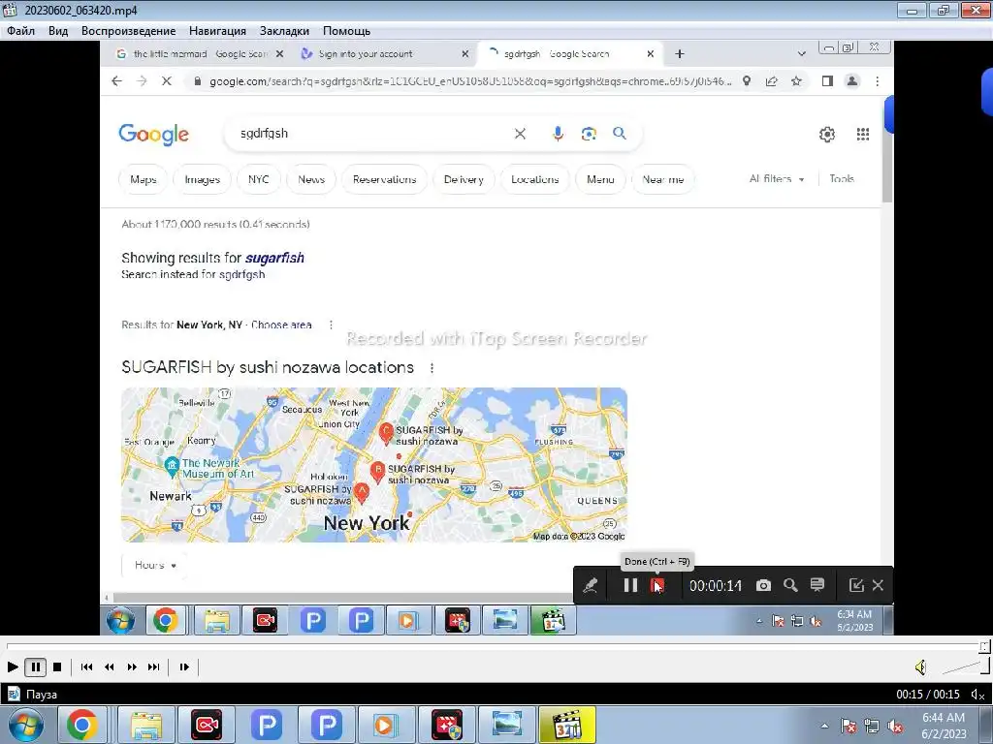Expand the Hours dropdown
Image resolution: width=993 pixels, height=744 pixels.
(x=155, y=565)
